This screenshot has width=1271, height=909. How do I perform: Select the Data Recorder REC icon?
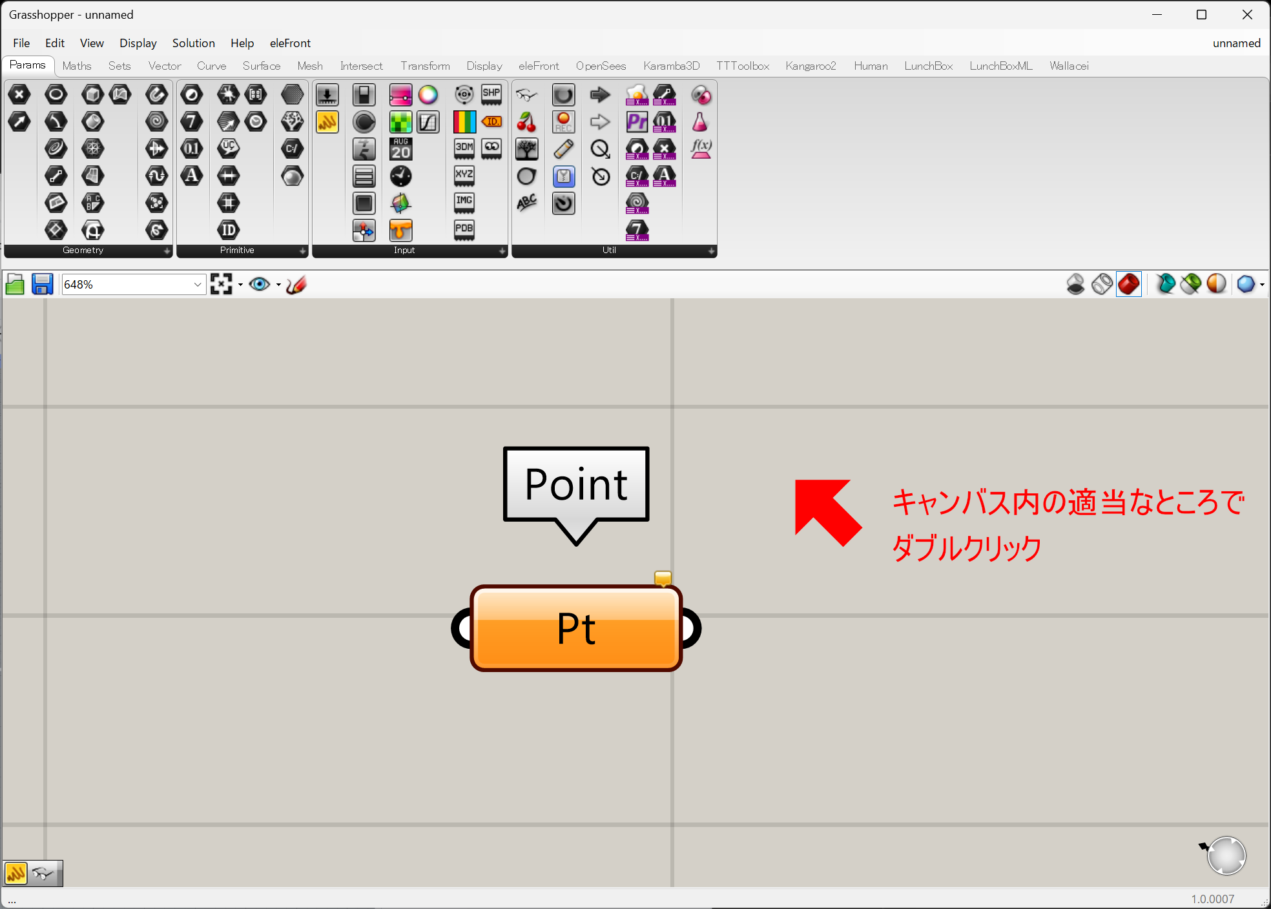pos(563,122)
